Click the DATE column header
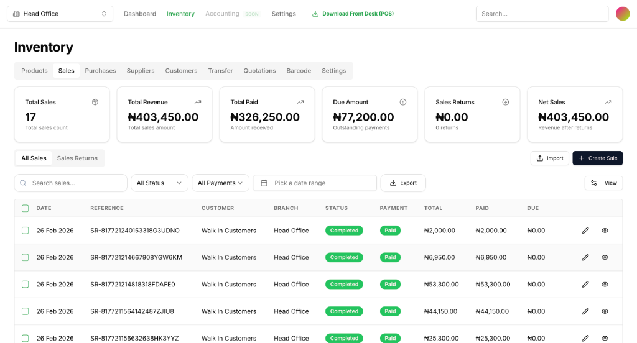The width and height of the screenshot is (637, 343). click(44, 208)
